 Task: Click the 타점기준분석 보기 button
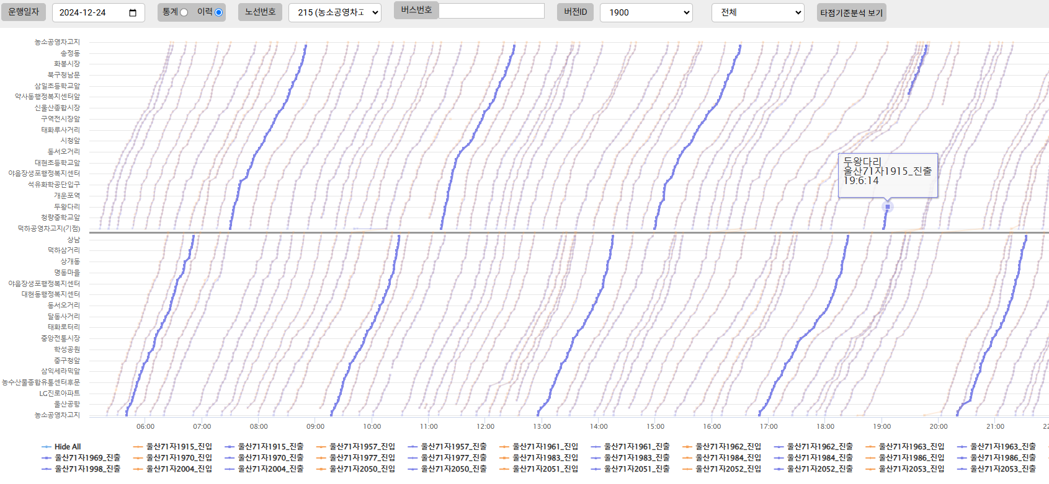pos(851,13)
